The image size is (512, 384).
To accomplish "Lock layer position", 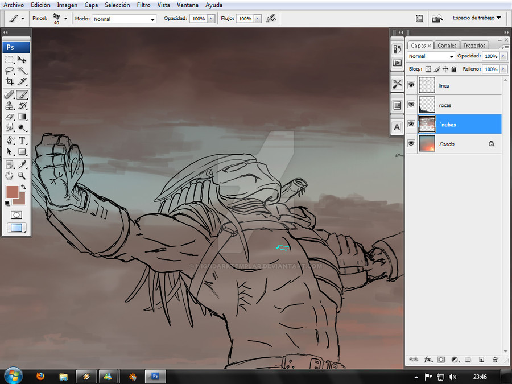I will 445,69.
